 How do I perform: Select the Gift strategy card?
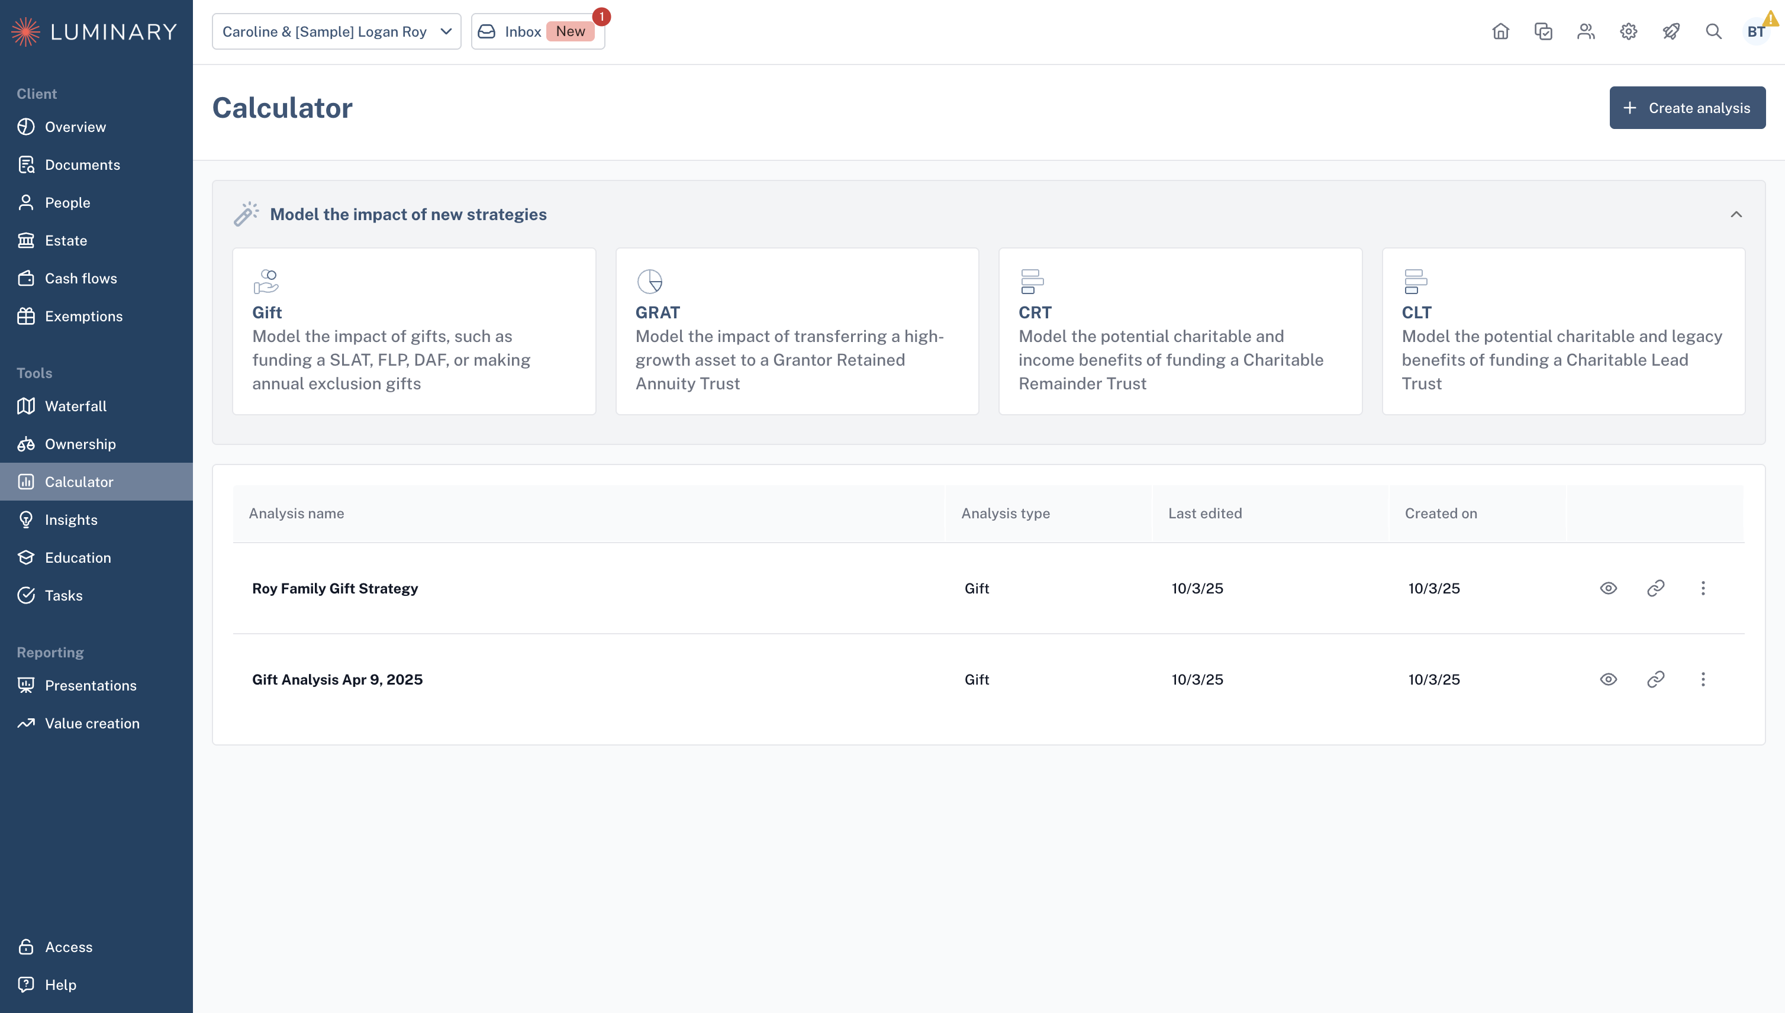point(414,331)
